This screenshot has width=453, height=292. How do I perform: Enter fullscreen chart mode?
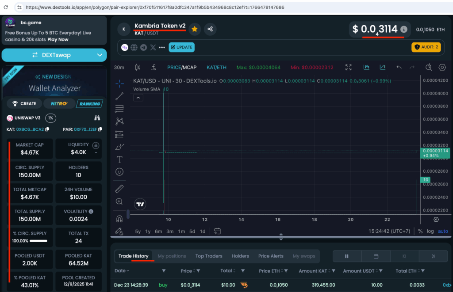pyautogui.click(x=348, y=68)
